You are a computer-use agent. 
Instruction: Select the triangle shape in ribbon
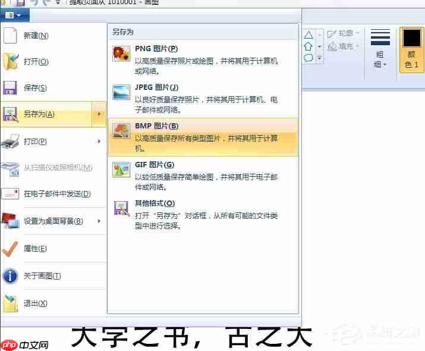308,35
